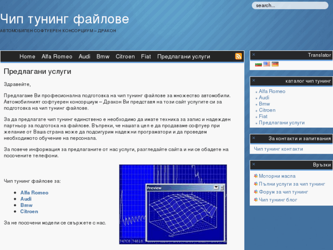333x250 pixels.
Task: Open Citroen in the catalog sidebar
Action: (x=267, y=110)
